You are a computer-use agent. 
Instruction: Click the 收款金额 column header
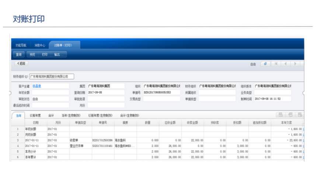(x=193, y=122)
